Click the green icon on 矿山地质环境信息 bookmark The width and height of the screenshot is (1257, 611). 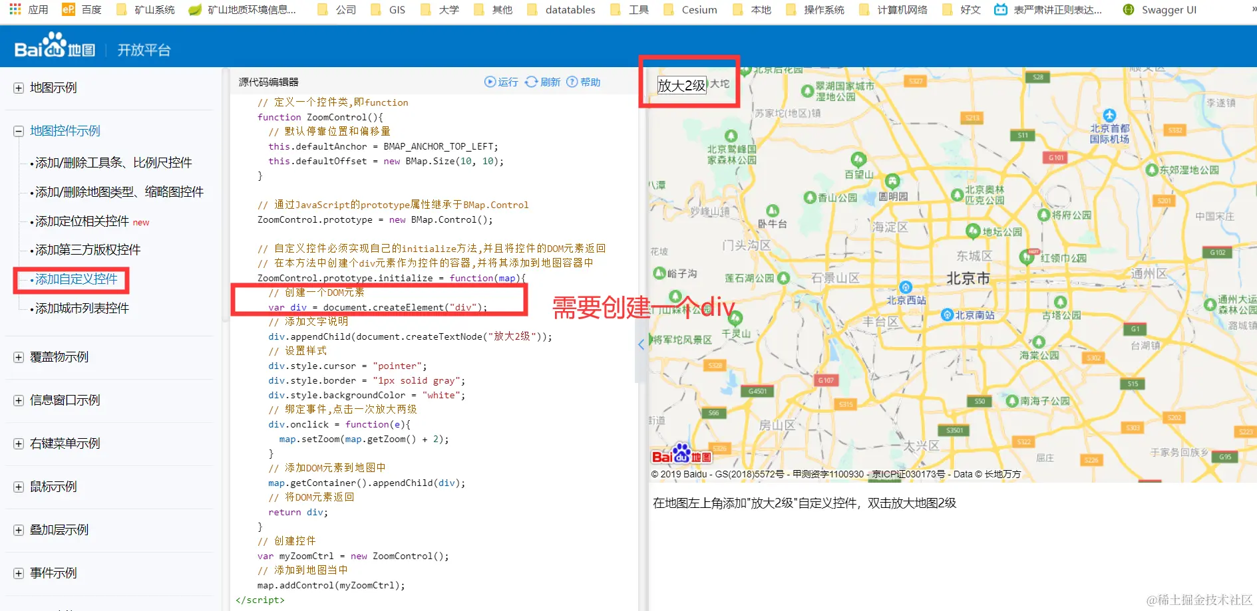point(195,9)
